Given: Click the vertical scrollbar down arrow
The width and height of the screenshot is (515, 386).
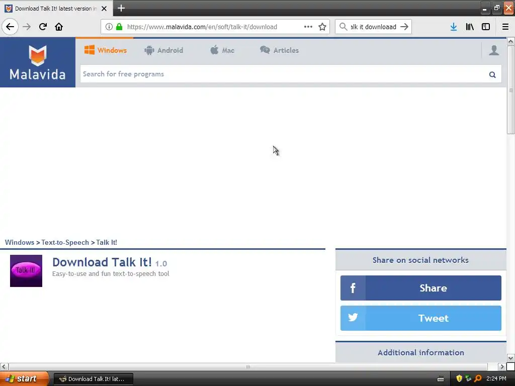Looking at the screenshot, I should [510, 358].
